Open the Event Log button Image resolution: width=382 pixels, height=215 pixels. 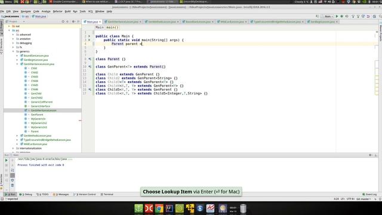point(369,195)
